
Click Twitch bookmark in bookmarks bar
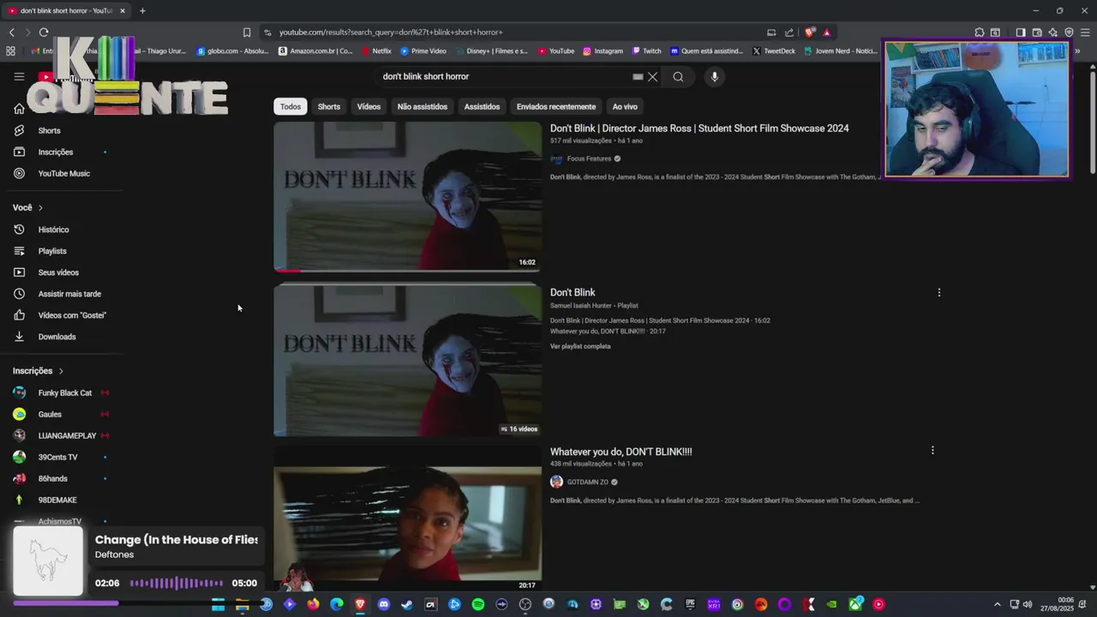click(646, 51)
